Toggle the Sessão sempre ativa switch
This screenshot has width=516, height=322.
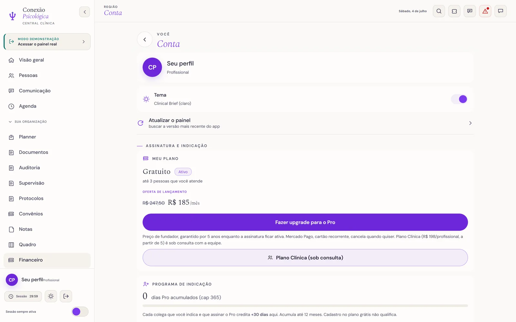(80, 312)
